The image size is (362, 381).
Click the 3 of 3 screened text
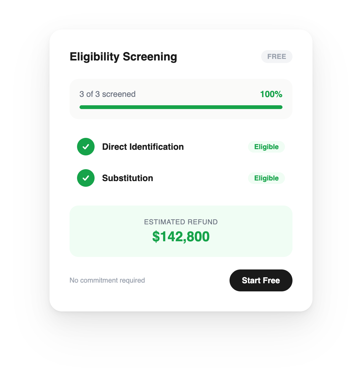(107, 94)
